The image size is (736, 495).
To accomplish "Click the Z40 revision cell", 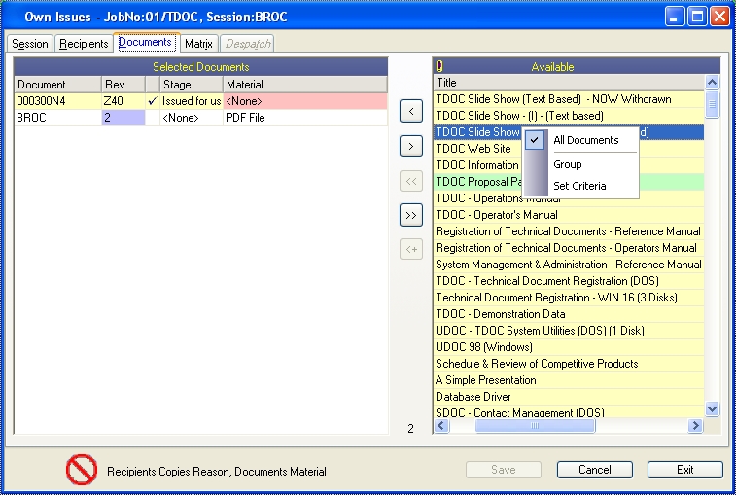I will pyautogui.click(x=123, y=101).
